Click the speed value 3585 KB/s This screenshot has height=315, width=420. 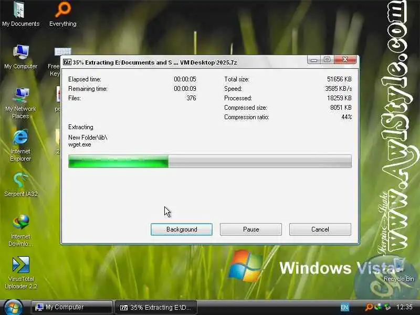(338, 88)
